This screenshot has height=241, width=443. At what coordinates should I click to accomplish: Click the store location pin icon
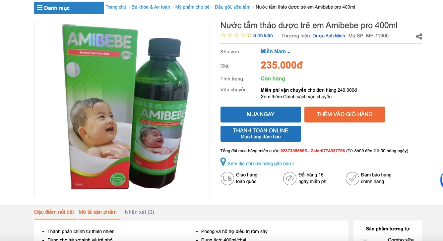(223, 162)
